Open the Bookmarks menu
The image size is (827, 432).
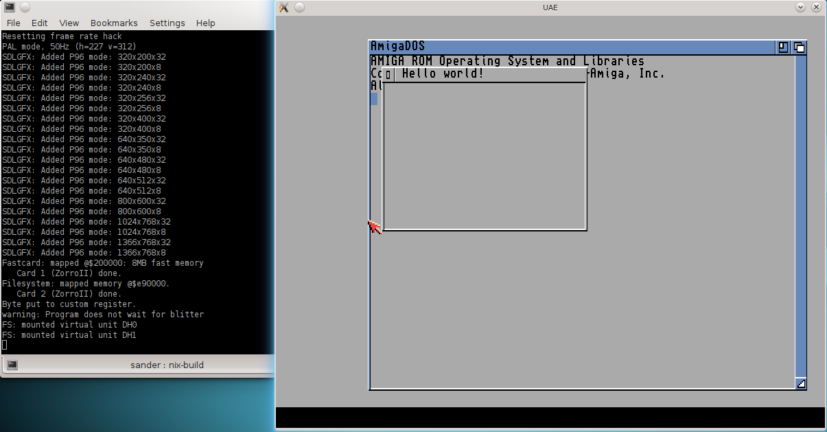[114, 23]
